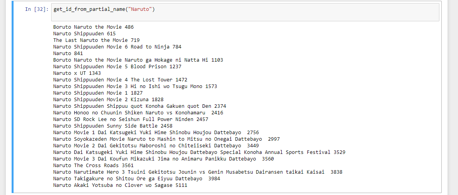The width and height of the screenshot is (458, 195).
Task: Click 'Naruto Narutimate Hero 3' line 3838
Action: [x=198, y=172]
